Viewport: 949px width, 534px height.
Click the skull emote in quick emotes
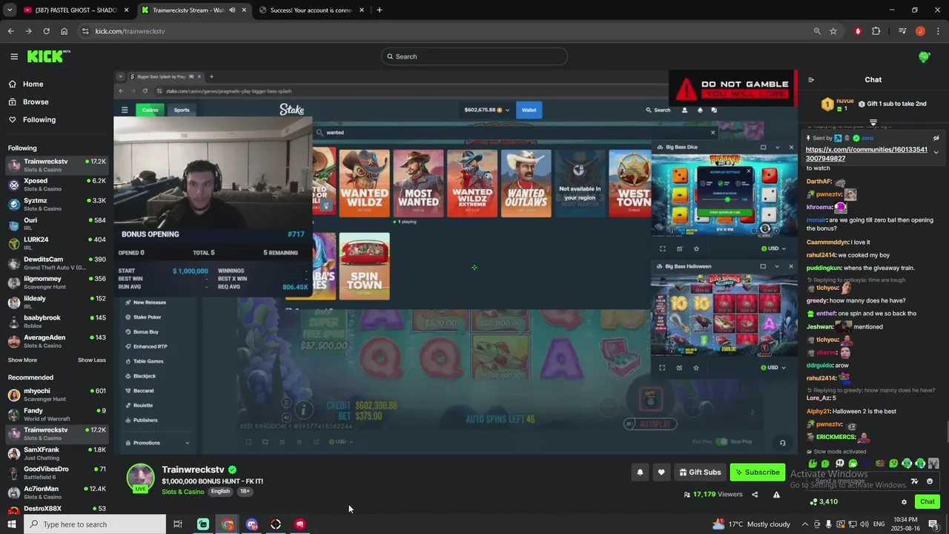tap(839, 464)
